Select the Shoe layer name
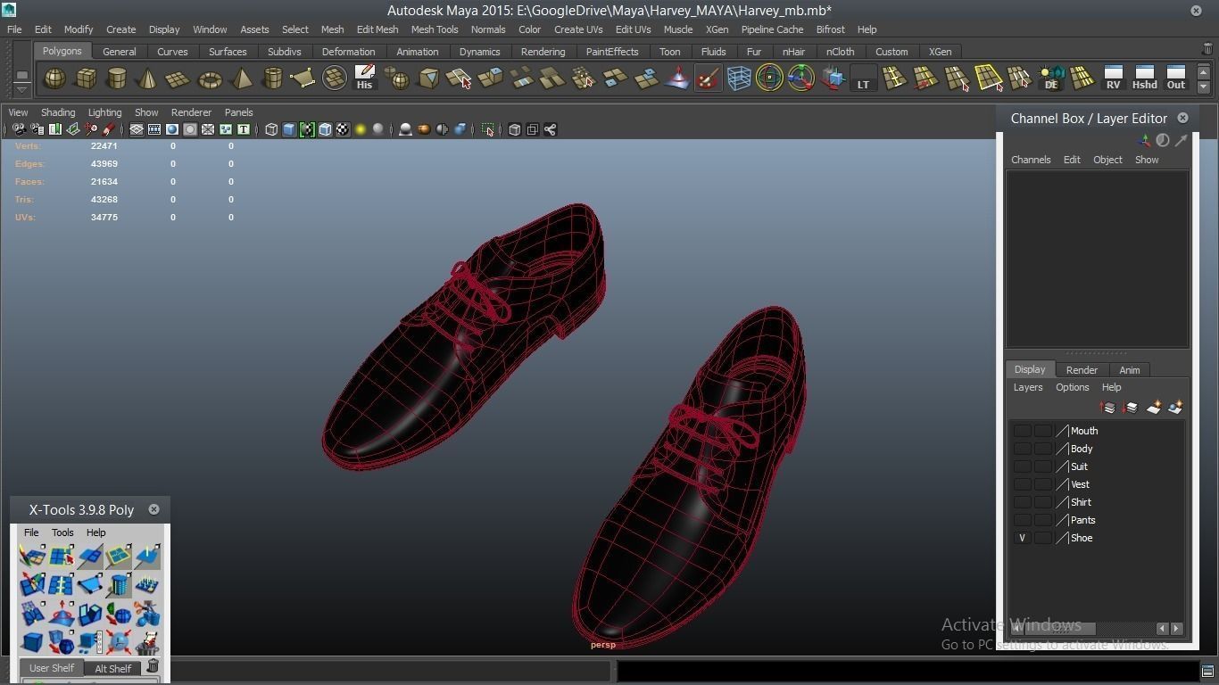1219x685 pixels. (x=1082, y=538)
